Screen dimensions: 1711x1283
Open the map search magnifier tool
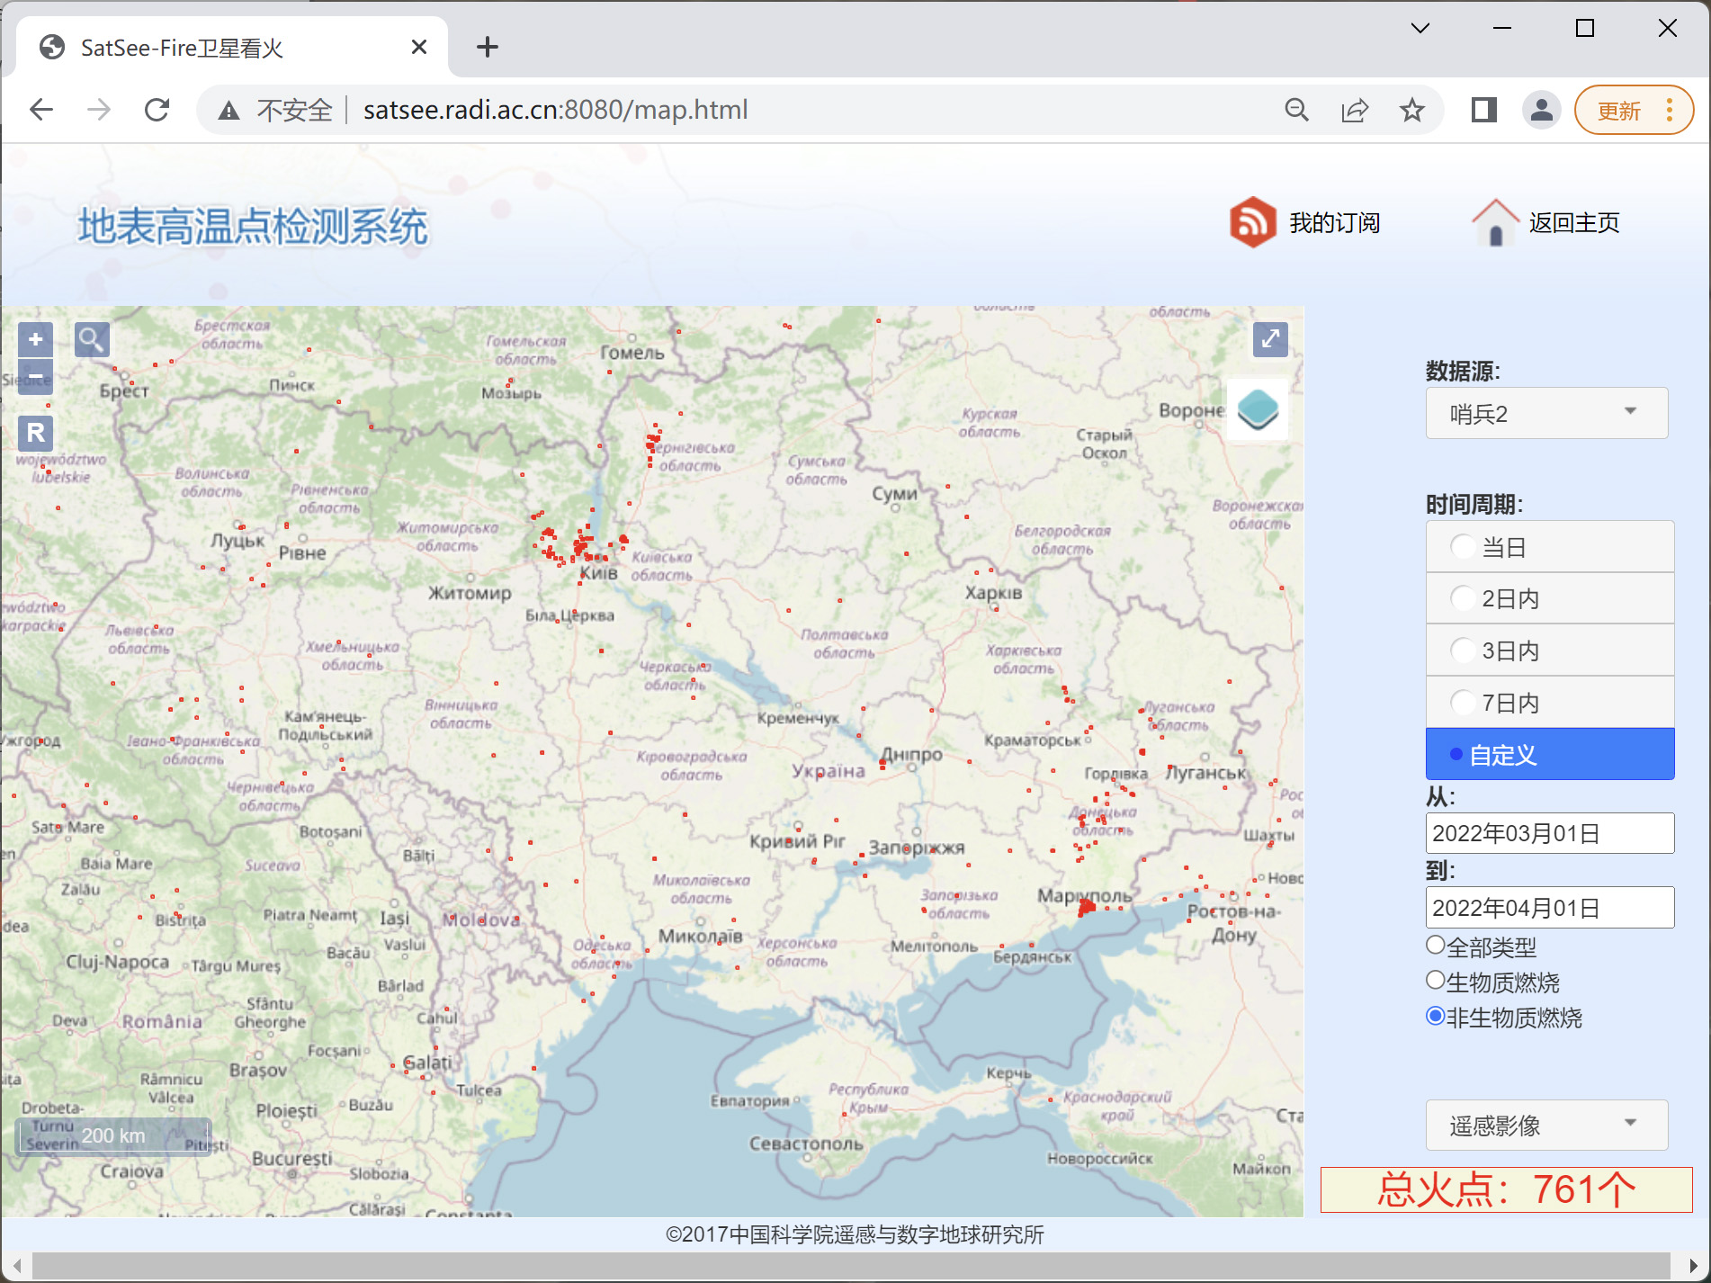click(x=92, y=339)
